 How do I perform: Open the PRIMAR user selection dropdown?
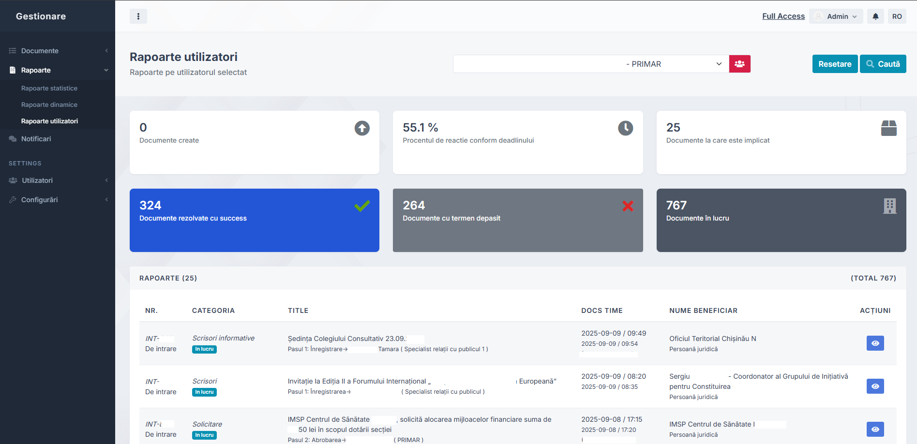pos(590,64)
